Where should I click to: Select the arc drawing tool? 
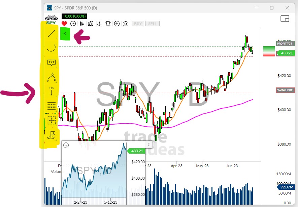pyautogui.click(x=52, y=48)
